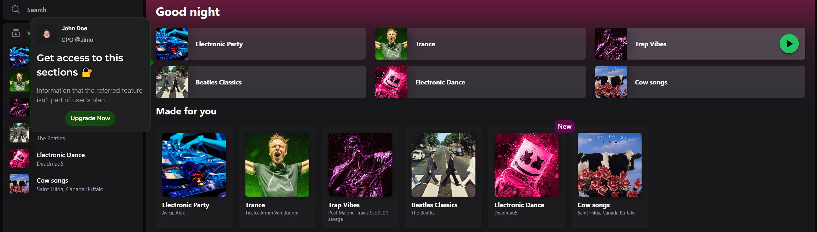Select Beatles Classics tile in top grid
Viewport: 817px width, 232px height.
pos(260,82)
